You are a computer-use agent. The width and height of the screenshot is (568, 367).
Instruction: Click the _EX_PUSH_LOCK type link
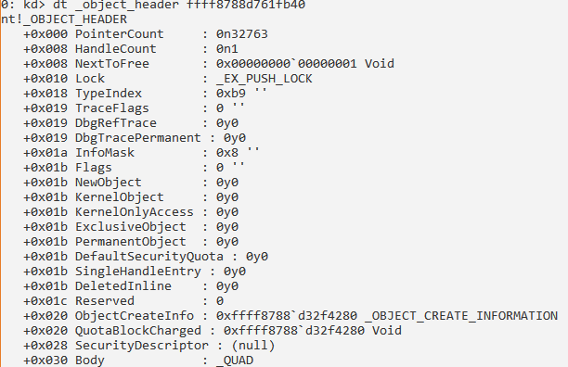(x=265, y=79)
